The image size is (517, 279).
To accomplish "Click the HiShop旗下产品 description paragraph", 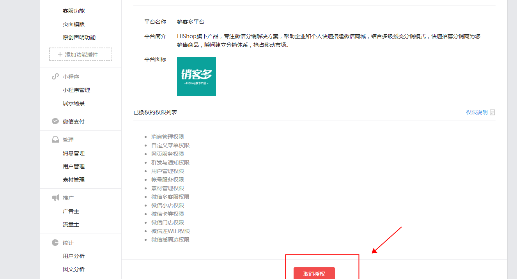I will (329, 41).
